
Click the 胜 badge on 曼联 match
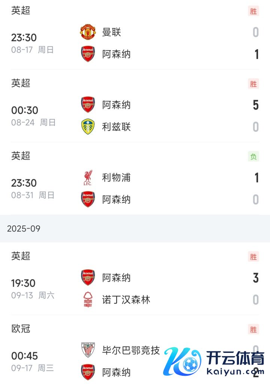[253, 11]
